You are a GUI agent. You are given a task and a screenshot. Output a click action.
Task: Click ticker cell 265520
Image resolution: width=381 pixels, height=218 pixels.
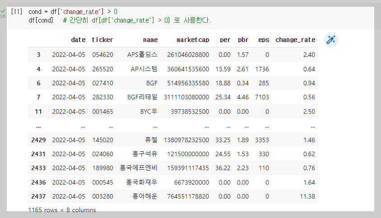coord(102,69)
